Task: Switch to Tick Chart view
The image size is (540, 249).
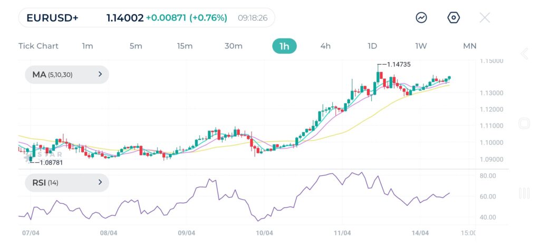Action: (38, 46)
